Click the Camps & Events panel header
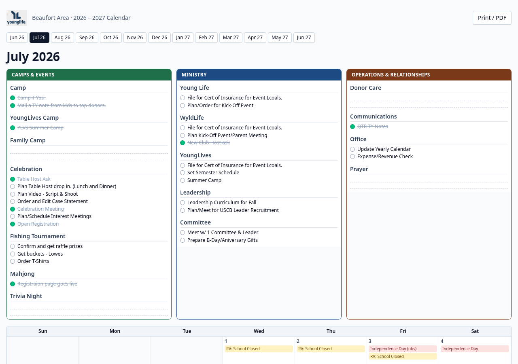Image resolution: width=518 pixels, height=364 pixels. pos(89,75)
